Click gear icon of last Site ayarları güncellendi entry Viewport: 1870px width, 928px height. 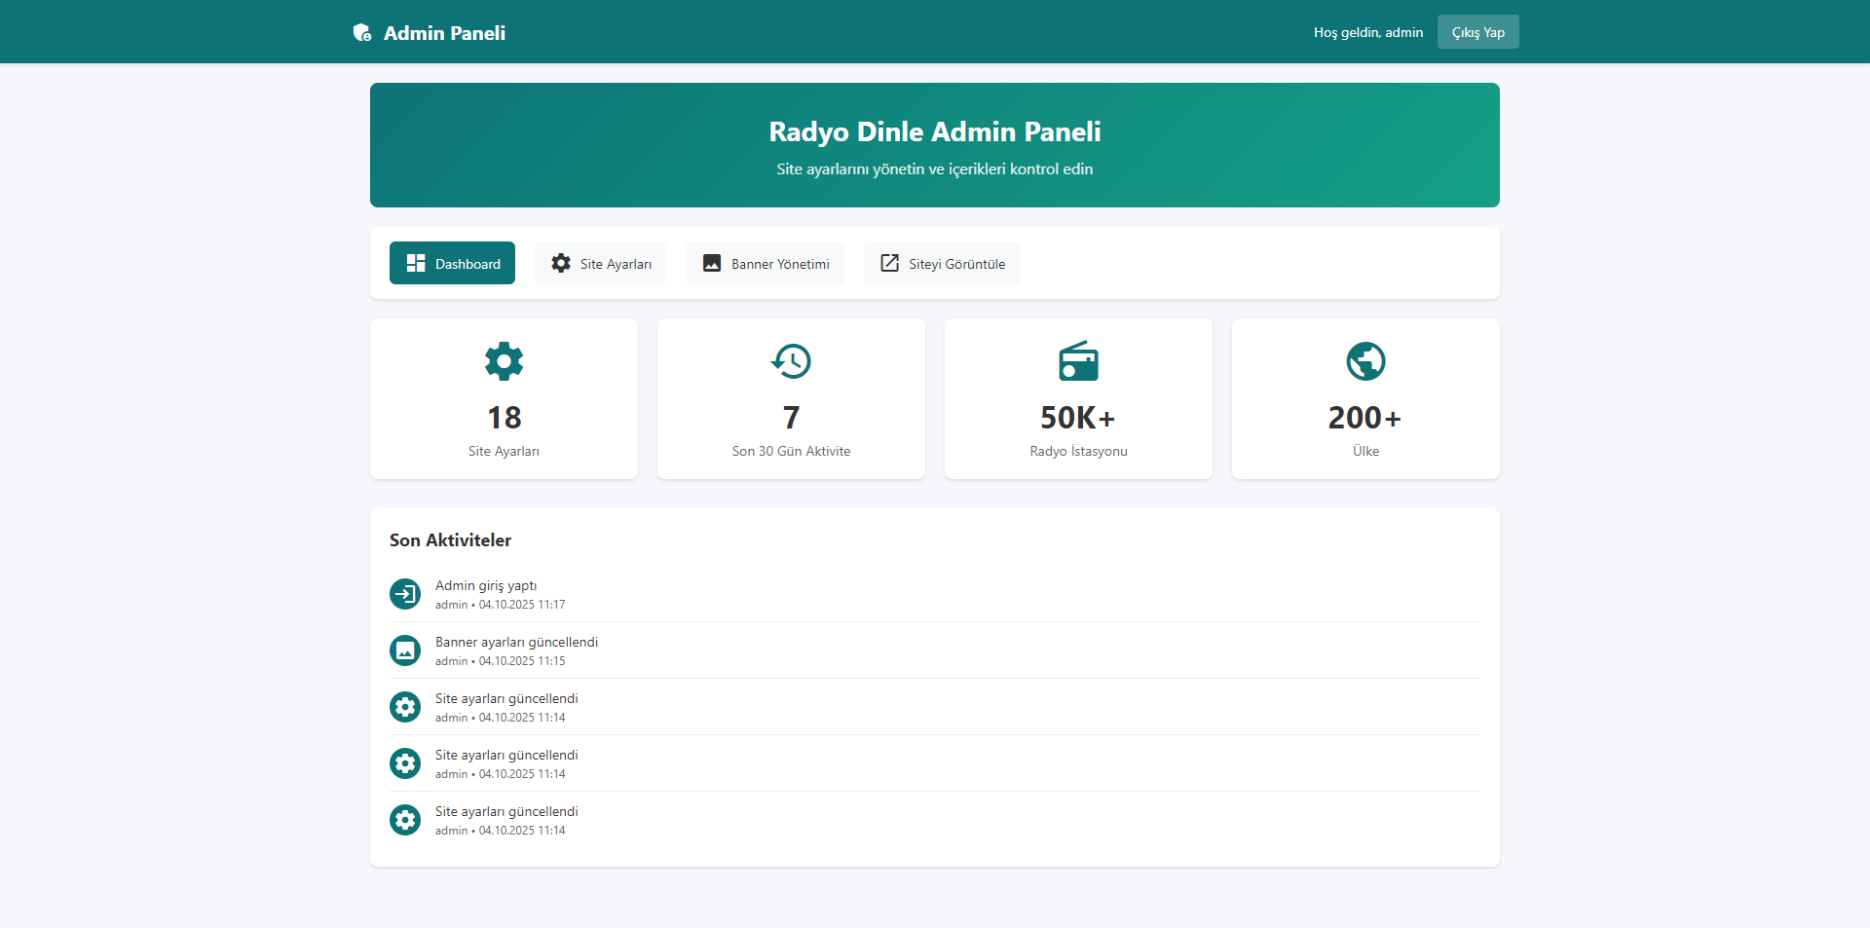pos(405,820)
